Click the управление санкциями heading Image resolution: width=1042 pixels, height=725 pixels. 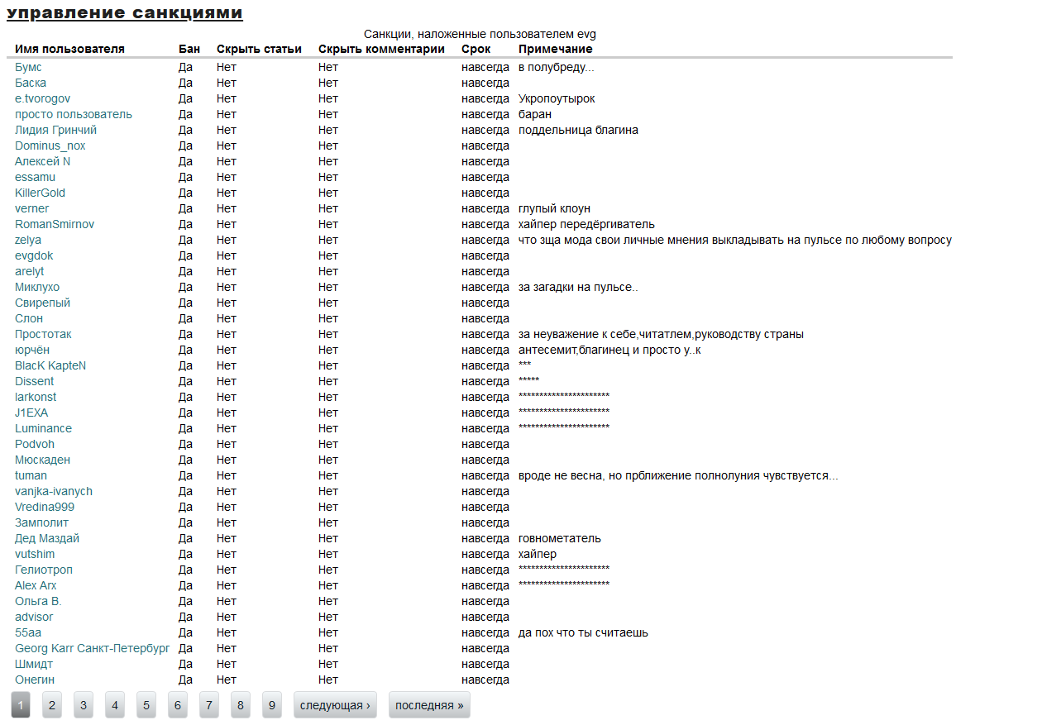tap(125, 13)
